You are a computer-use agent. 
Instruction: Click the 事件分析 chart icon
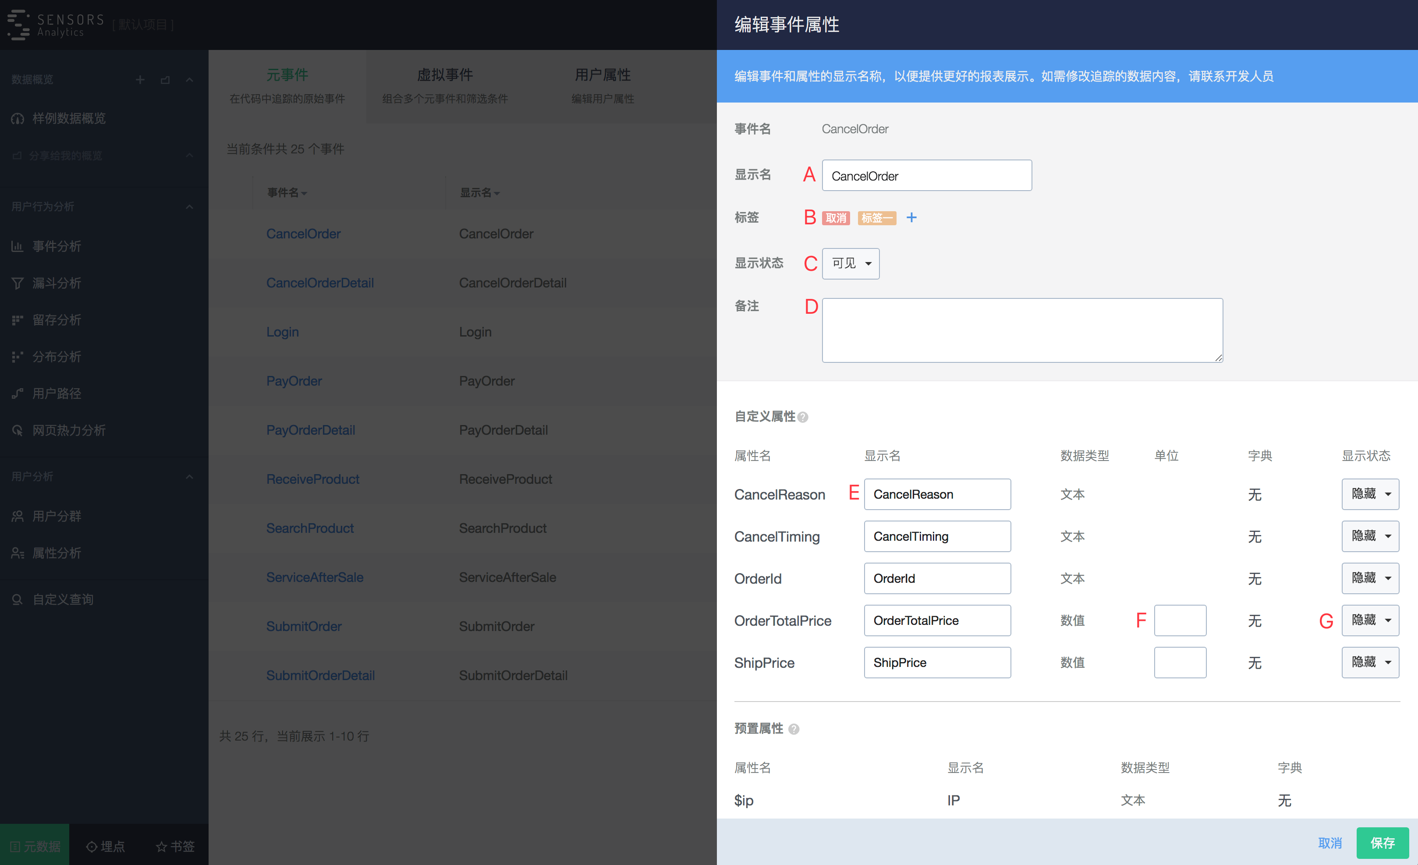(17, 246)
